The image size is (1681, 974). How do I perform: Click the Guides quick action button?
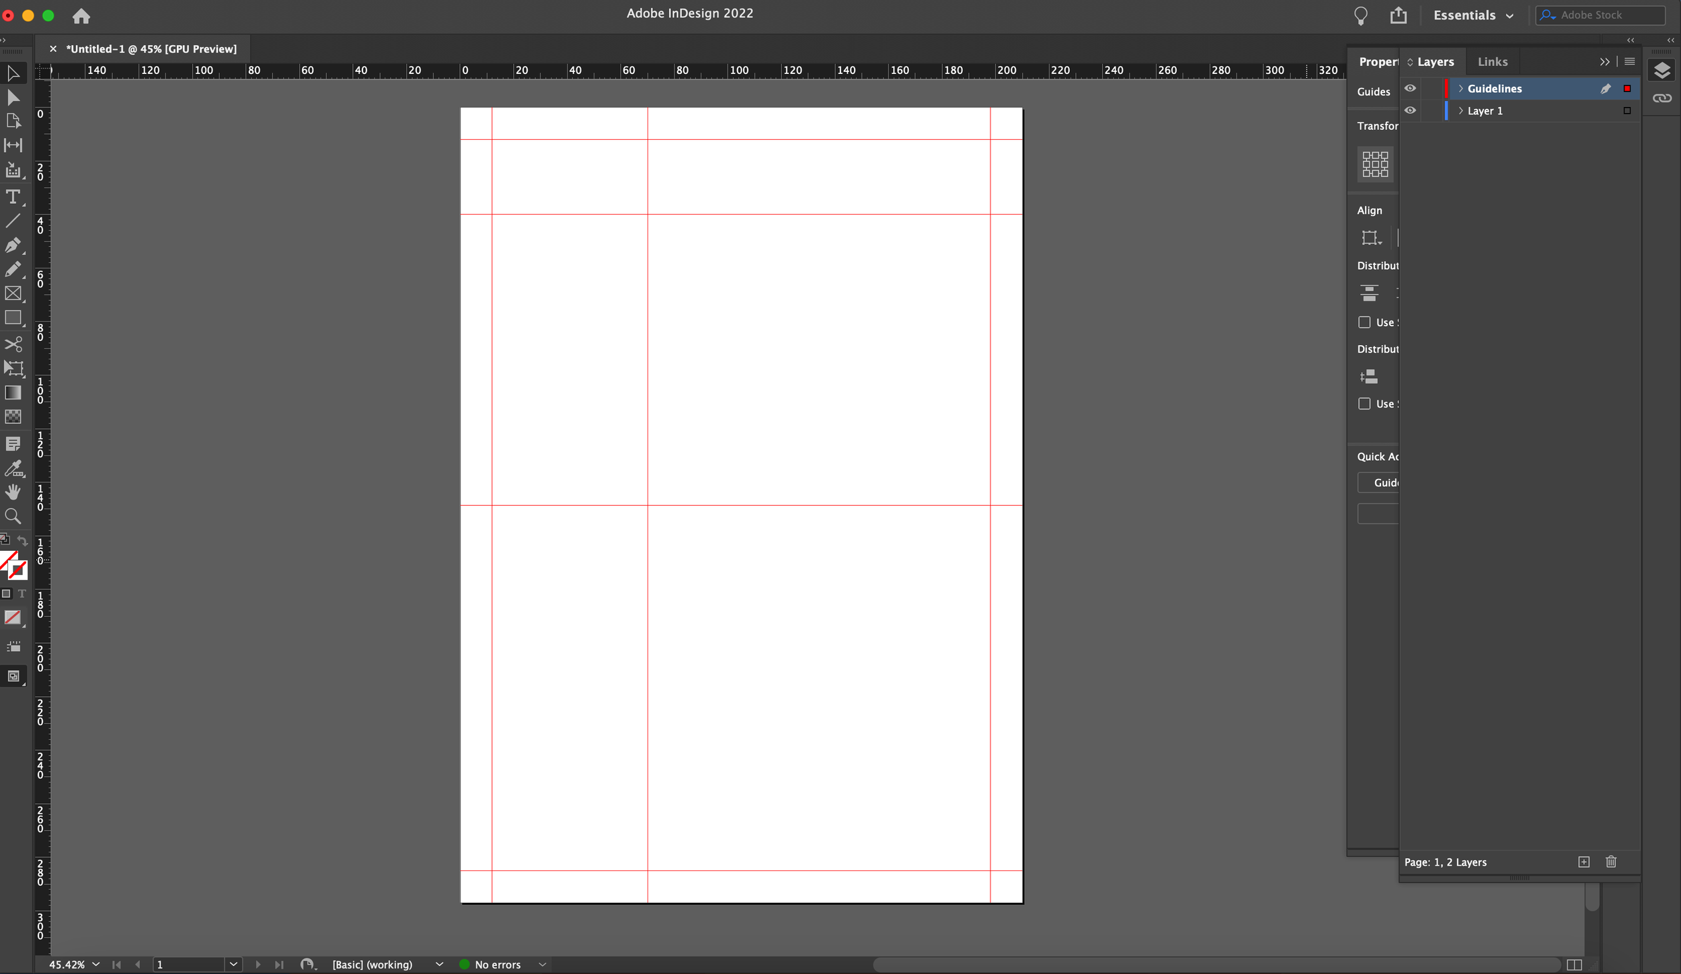point(1381,482)
